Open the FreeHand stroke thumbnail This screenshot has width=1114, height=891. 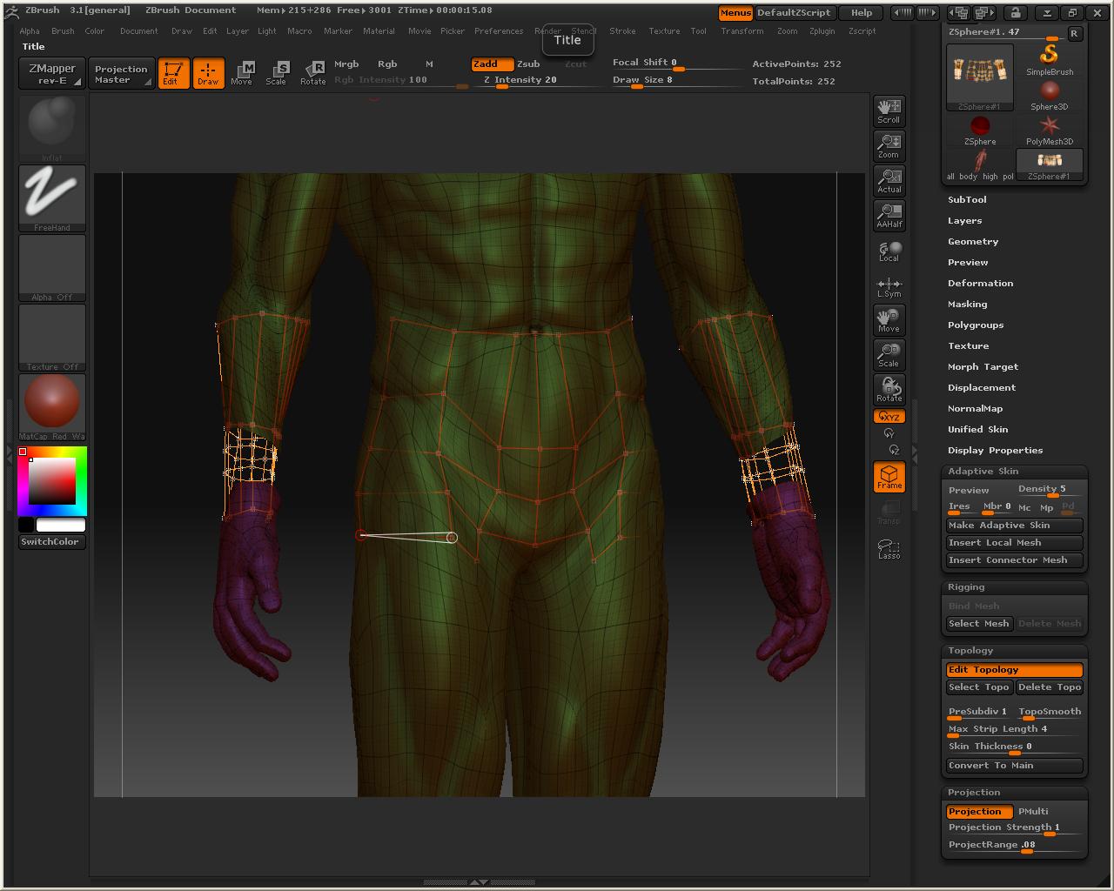point(52,198)
